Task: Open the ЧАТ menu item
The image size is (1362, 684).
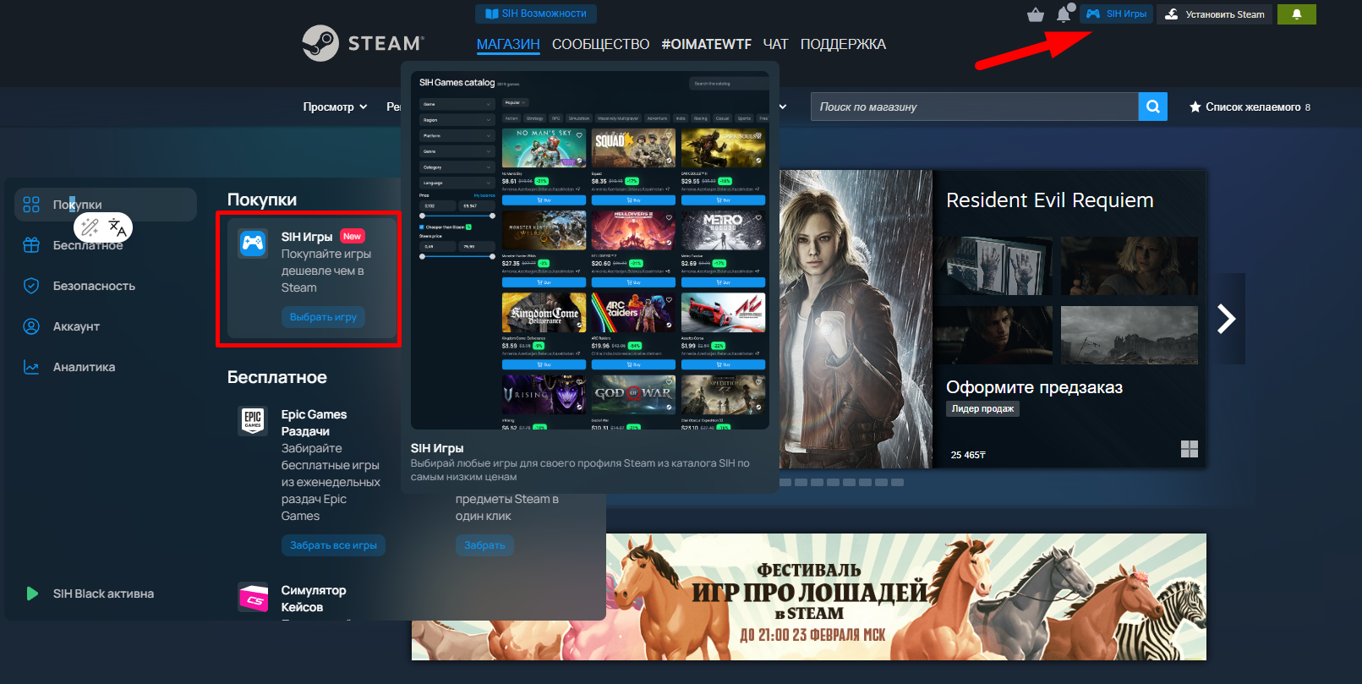Action: tap(775, 44)
